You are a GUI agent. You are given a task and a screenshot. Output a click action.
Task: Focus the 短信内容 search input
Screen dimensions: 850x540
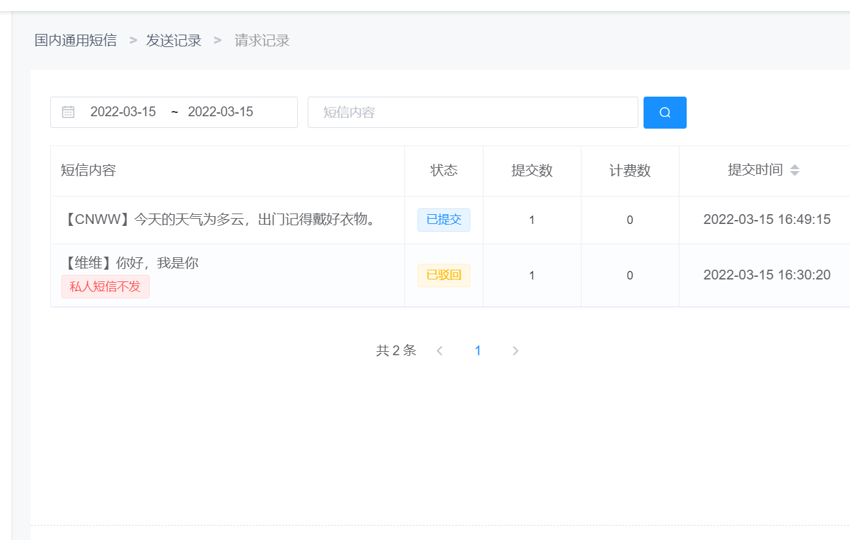tap(472, 112)
